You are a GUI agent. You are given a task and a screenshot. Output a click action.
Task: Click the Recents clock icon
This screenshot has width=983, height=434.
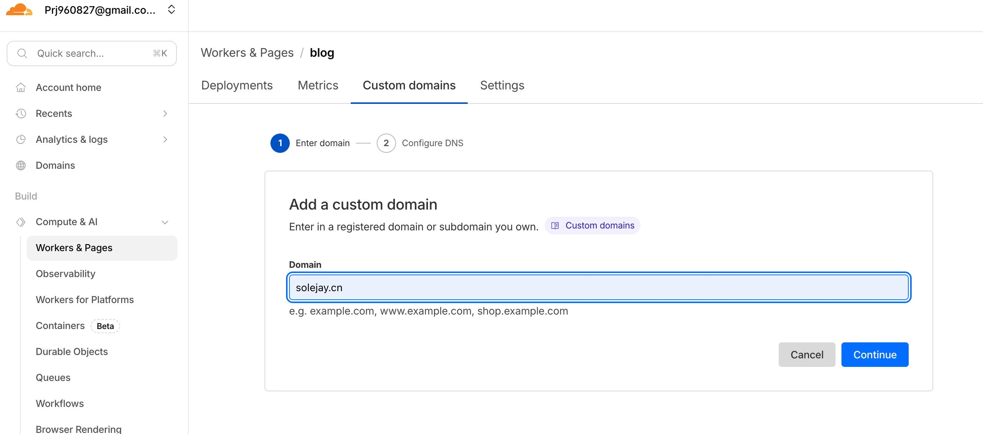pos(21,114)
